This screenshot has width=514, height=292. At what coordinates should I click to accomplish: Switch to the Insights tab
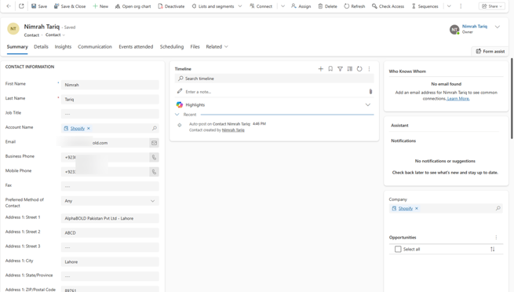click(63, 46)
